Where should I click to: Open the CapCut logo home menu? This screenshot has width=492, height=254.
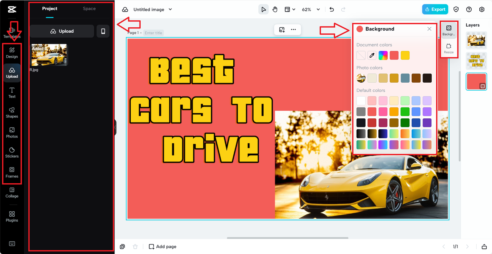[12, 10]
